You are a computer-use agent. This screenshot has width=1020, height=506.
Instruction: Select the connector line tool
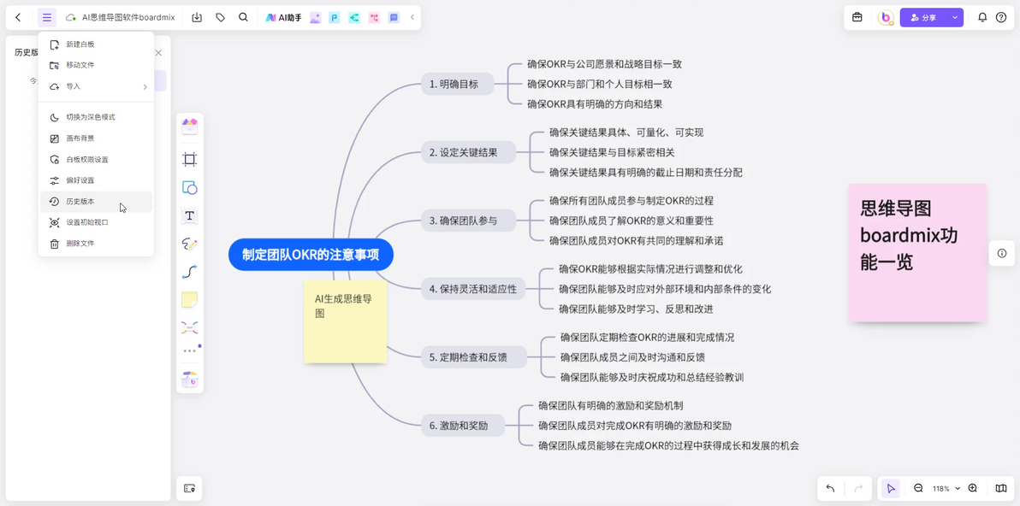click(189, 272)
